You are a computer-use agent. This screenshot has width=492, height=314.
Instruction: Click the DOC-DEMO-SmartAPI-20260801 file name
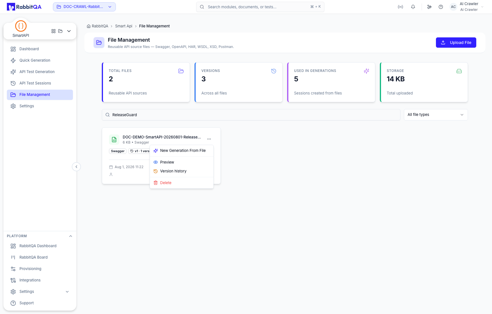[162, 137]
